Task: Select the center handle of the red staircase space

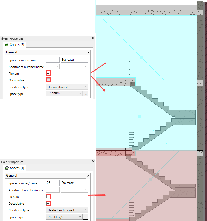Action: pos(150,180)
